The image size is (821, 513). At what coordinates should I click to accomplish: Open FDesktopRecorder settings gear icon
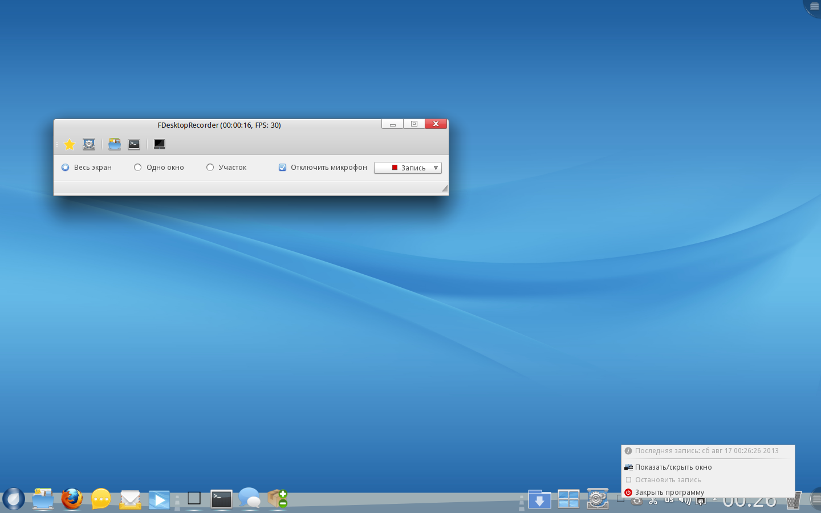[x=89, y=145]
